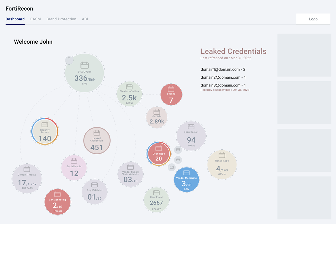Click the icon in red Leaked bubble

tap(171, 89)
